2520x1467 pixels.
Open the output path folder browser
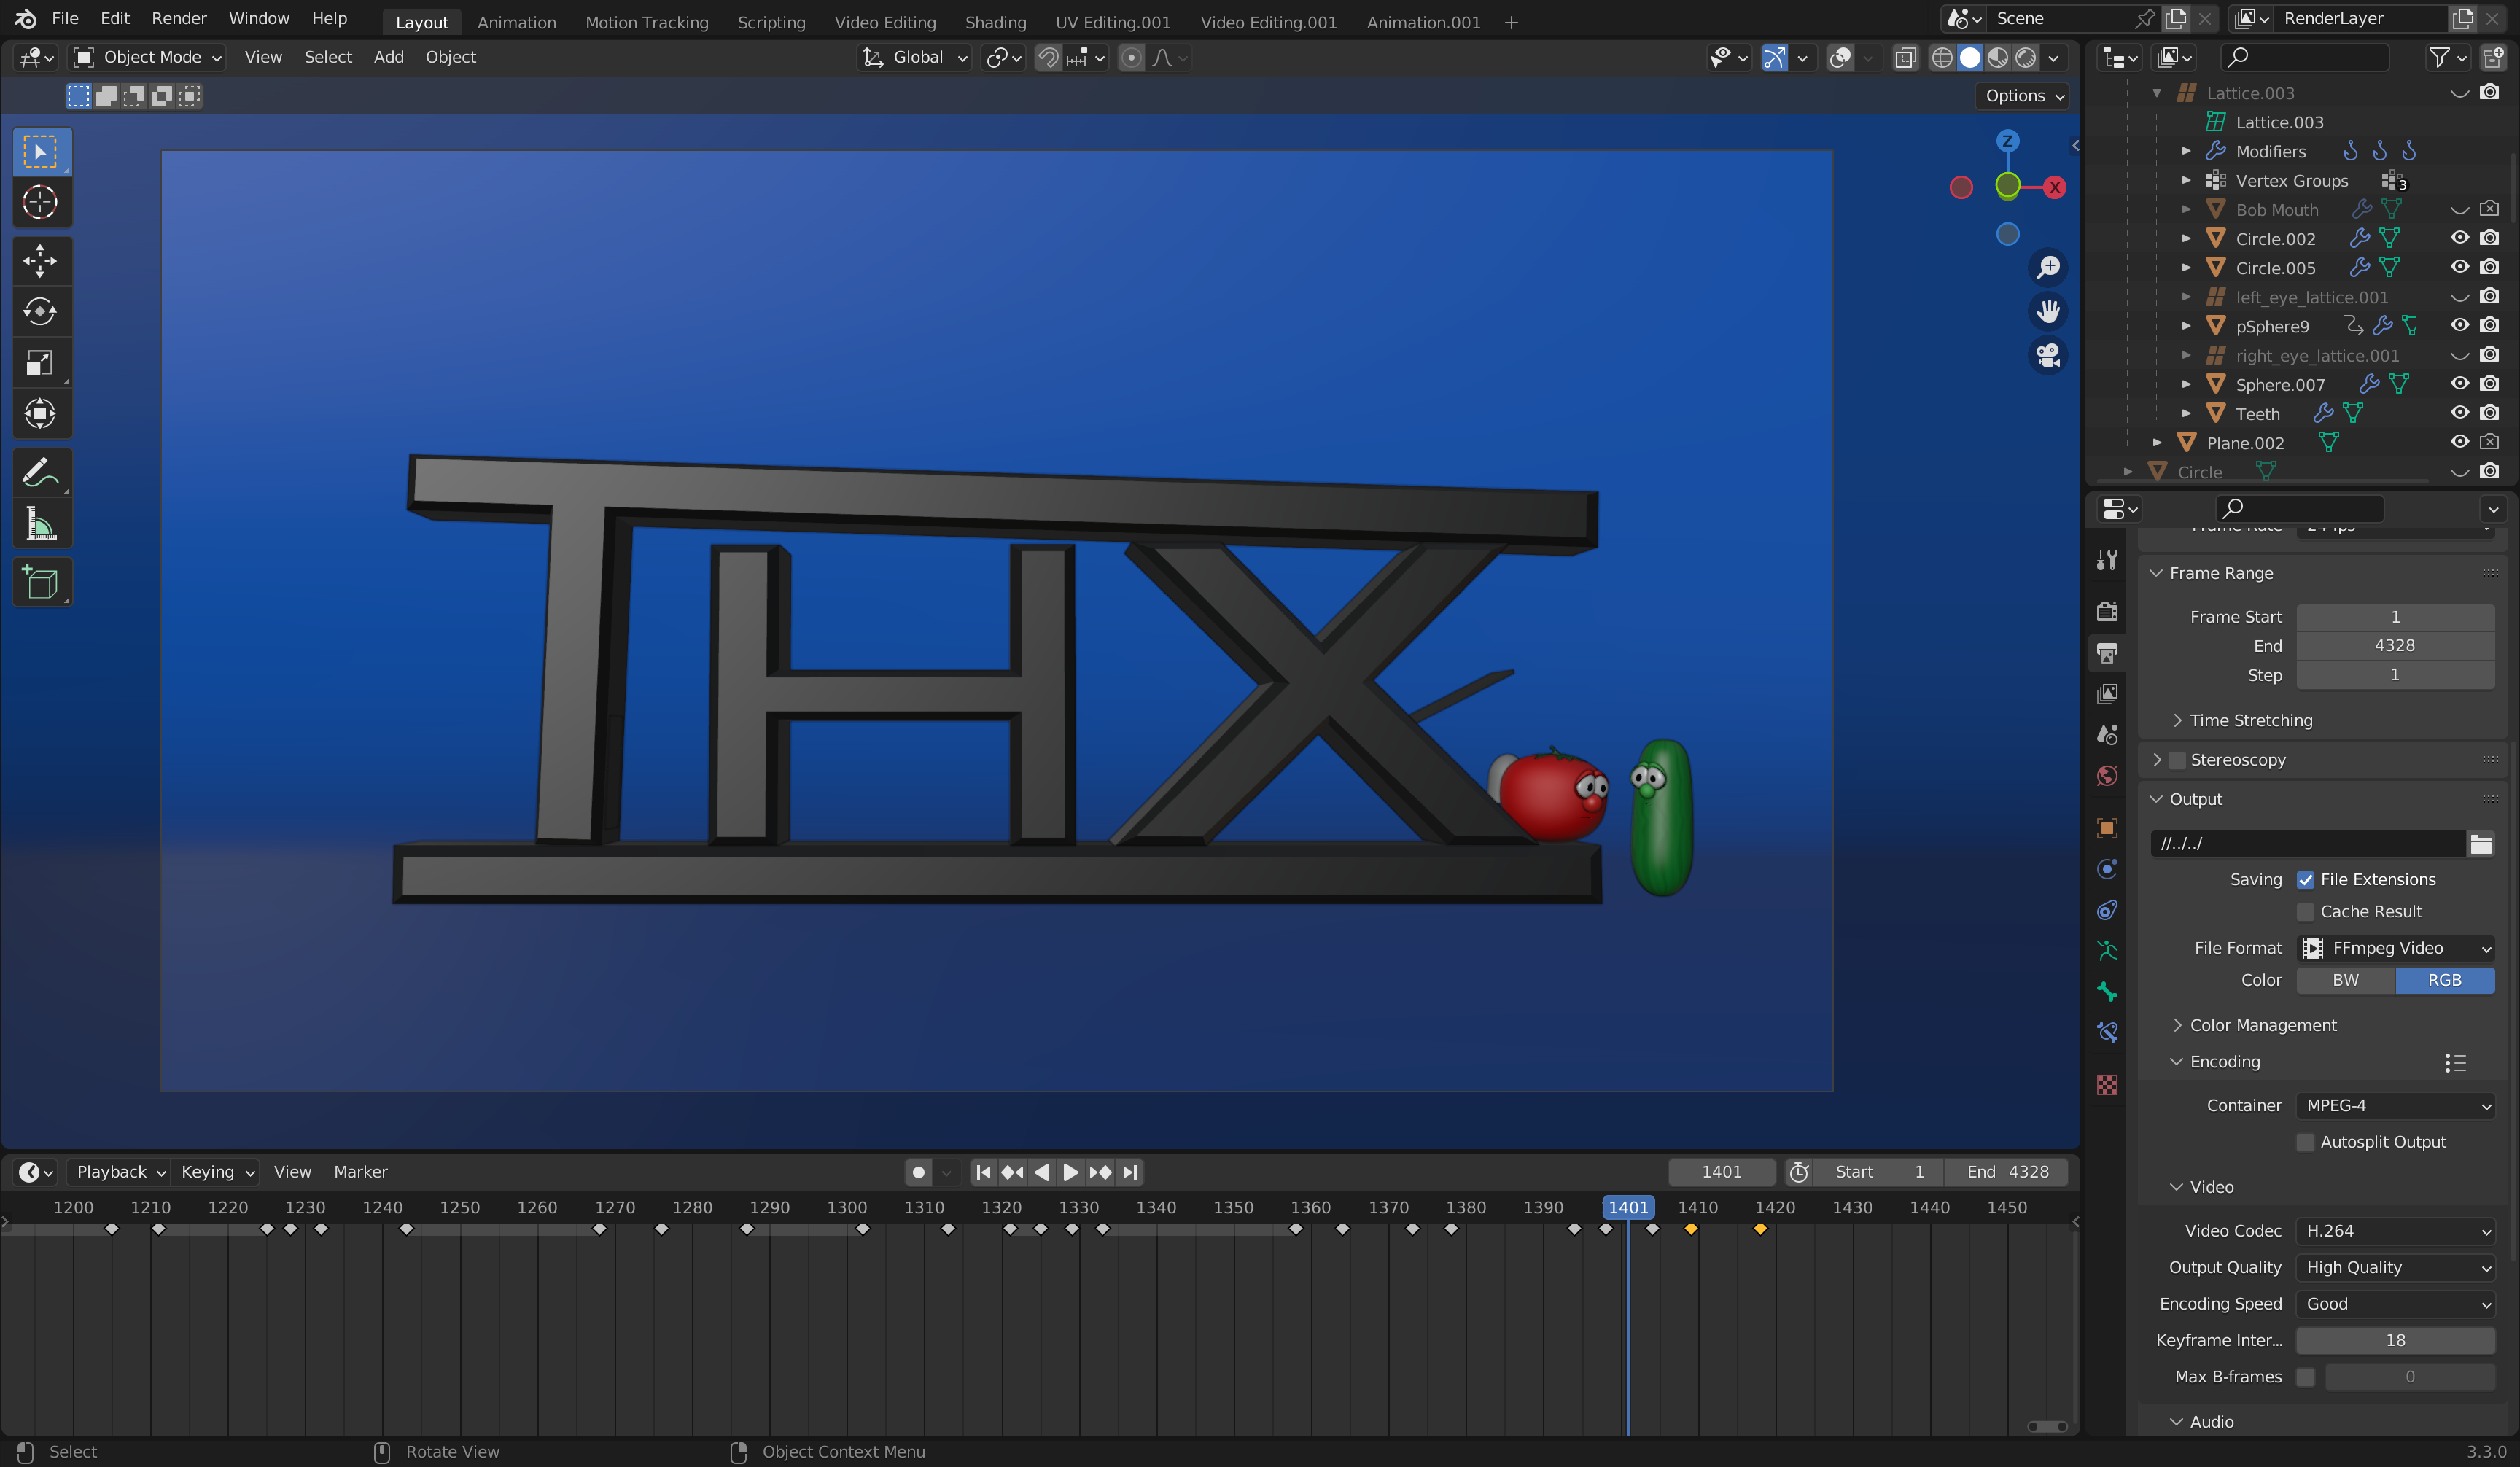[x=2480, y=844]
